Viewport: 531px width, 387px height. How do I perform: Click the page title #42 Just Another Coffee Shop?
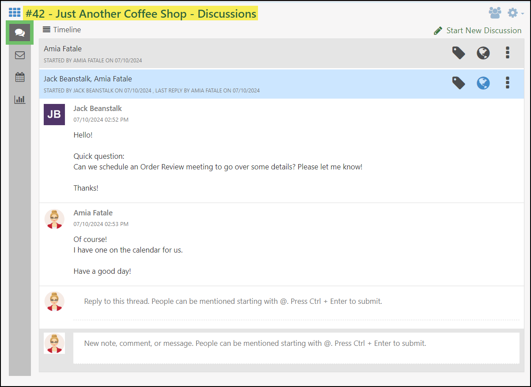tap(140, 14)
